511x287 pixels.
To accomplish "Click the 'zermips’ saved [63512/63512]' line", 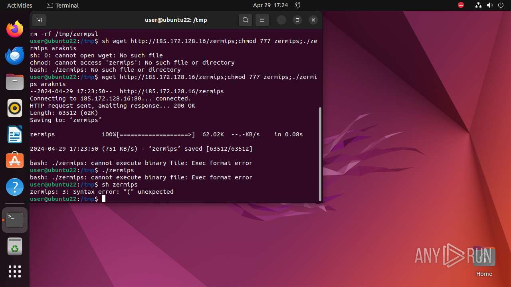I will (141, 149).
